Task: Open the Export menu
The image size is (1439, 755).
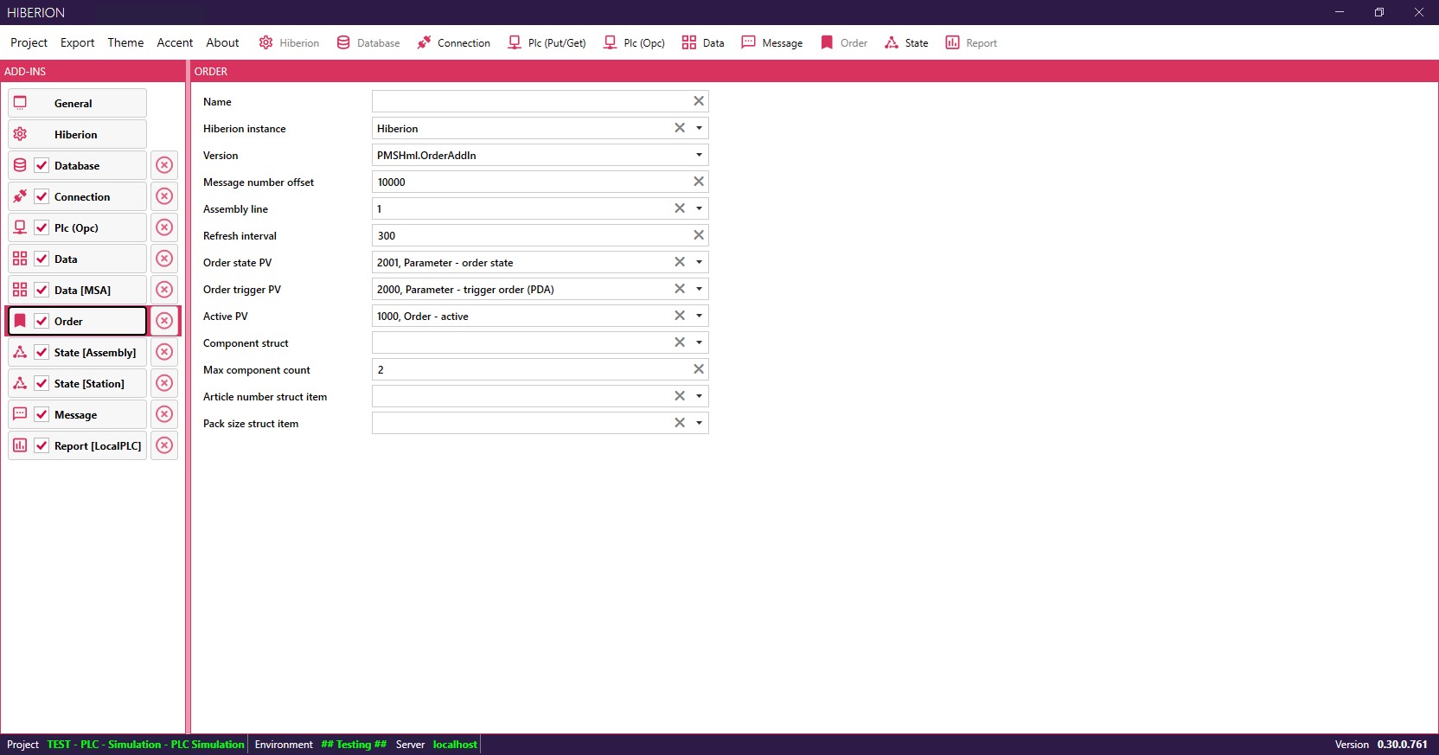Action: (x=77, y=42)
